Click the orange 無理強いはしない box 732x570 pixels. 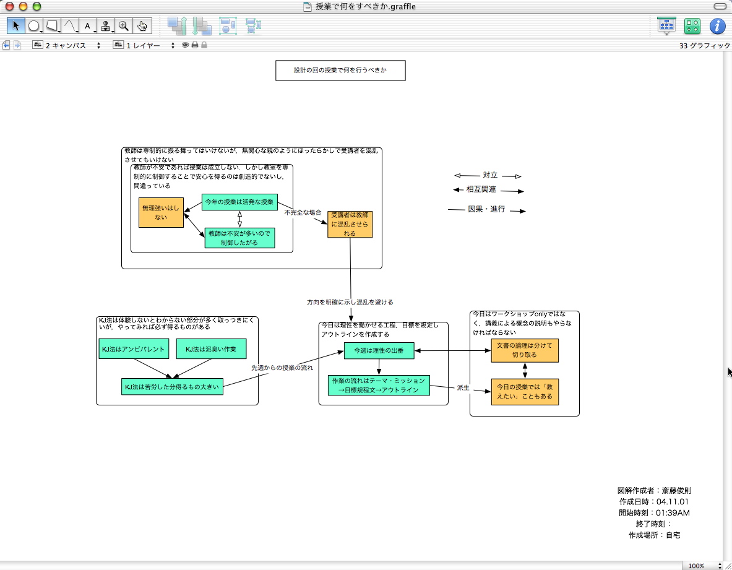tap(161, 212)
